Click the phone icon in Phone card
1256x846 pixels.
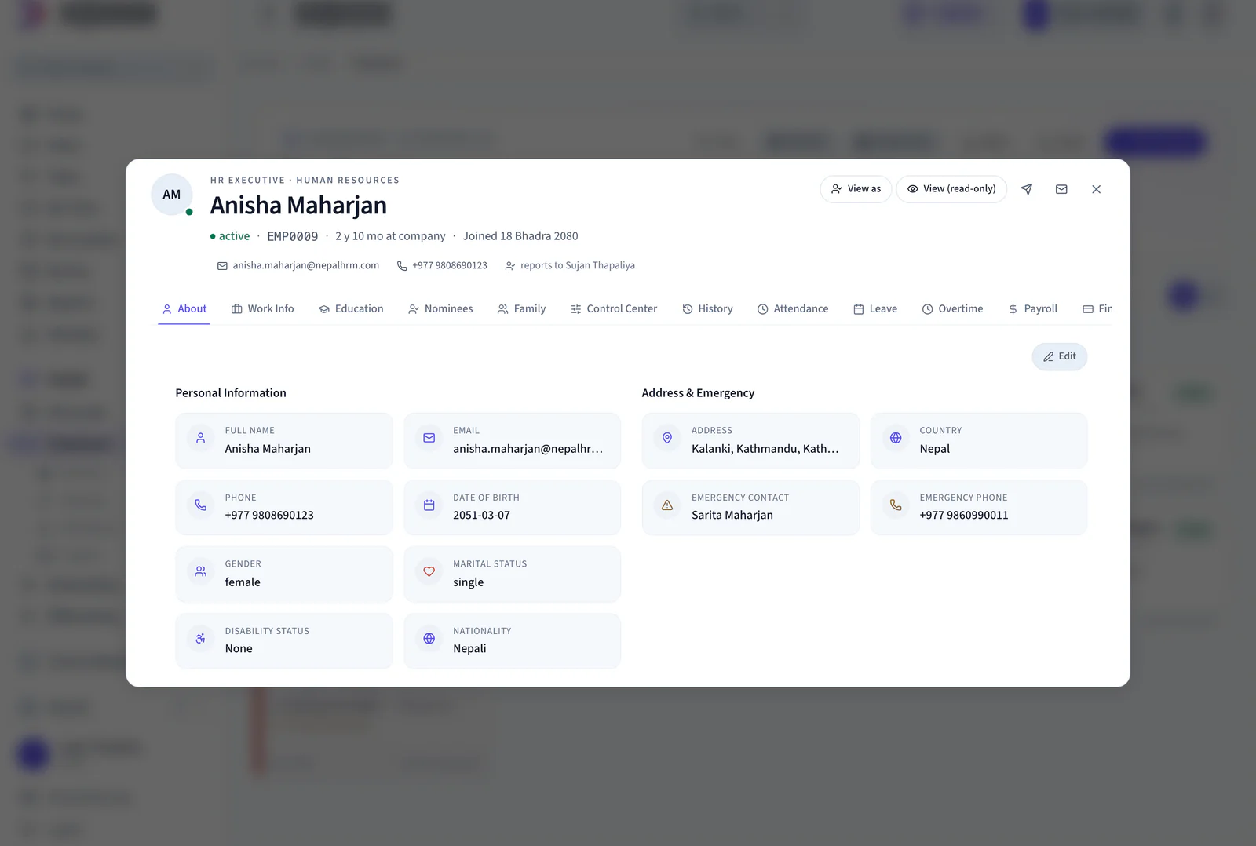tap(200, 505)
